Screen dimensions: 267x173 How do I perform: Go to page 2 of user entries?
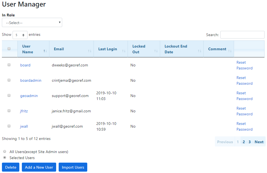(244, 142)
